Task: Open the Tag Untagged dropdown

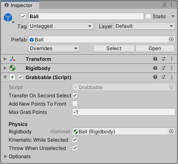Action: [61, 26]
